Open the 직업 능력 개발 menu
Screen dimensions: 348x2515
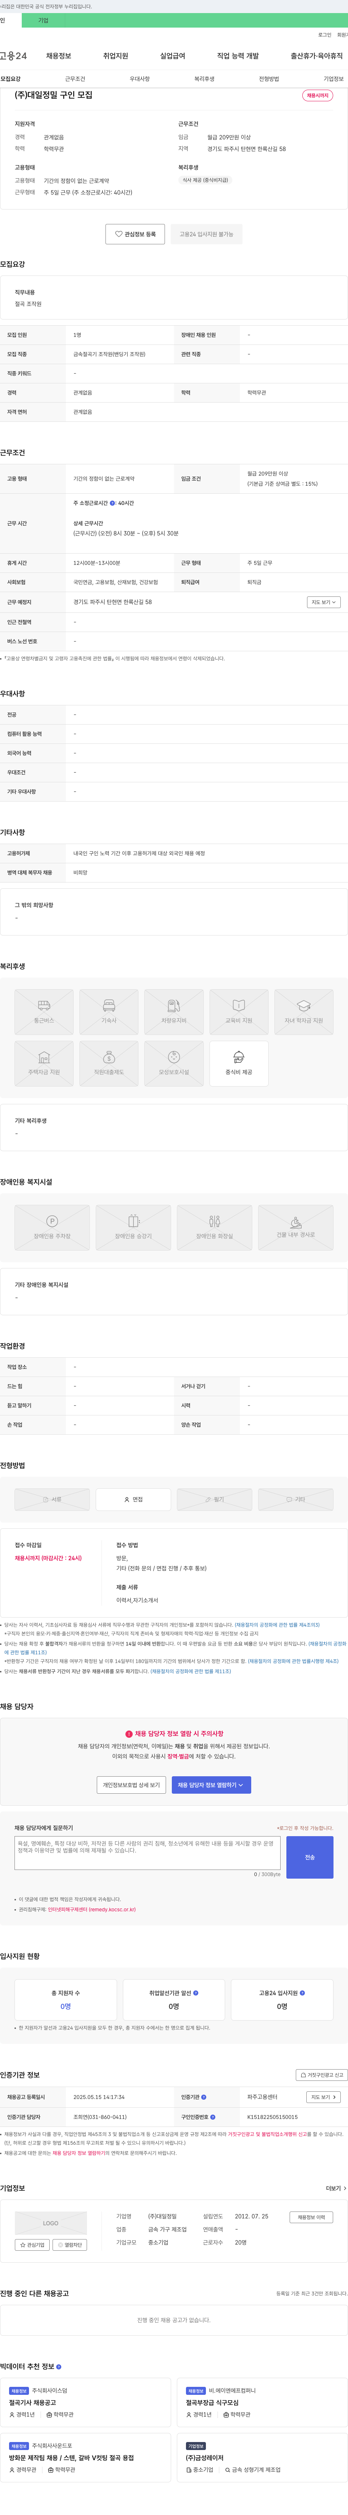tap(238, 56)
